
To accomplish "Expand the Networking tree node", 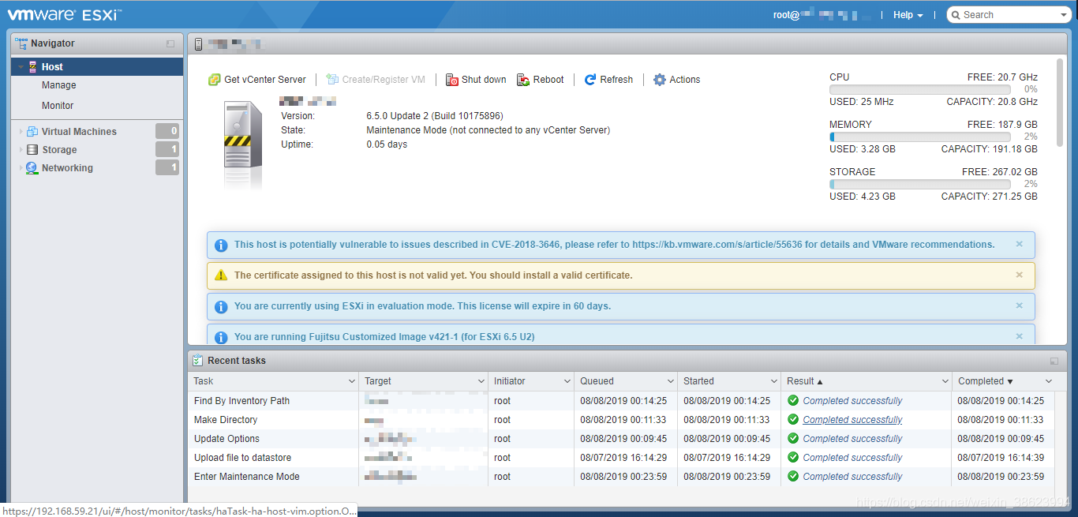I will [21, 168].
